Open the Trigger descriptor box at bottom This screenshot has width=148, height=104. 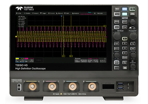(93, 60)
